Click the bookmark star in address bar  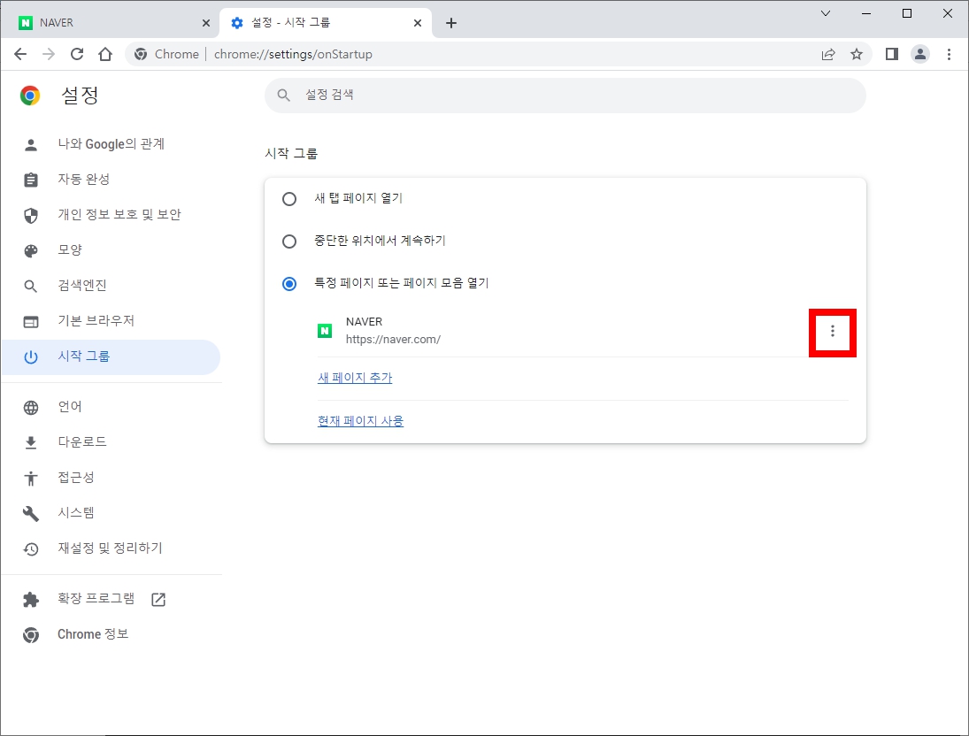pos(857,54)
